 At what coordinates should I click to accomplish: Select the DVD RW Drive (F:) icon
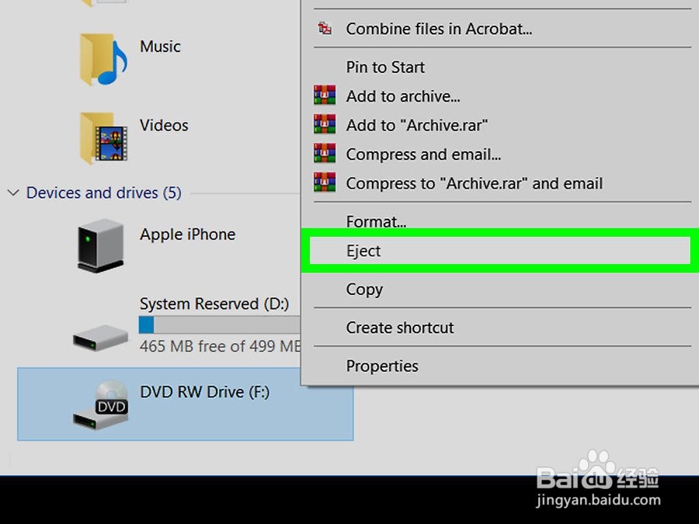pyautogui.click(x=101, y=405)
